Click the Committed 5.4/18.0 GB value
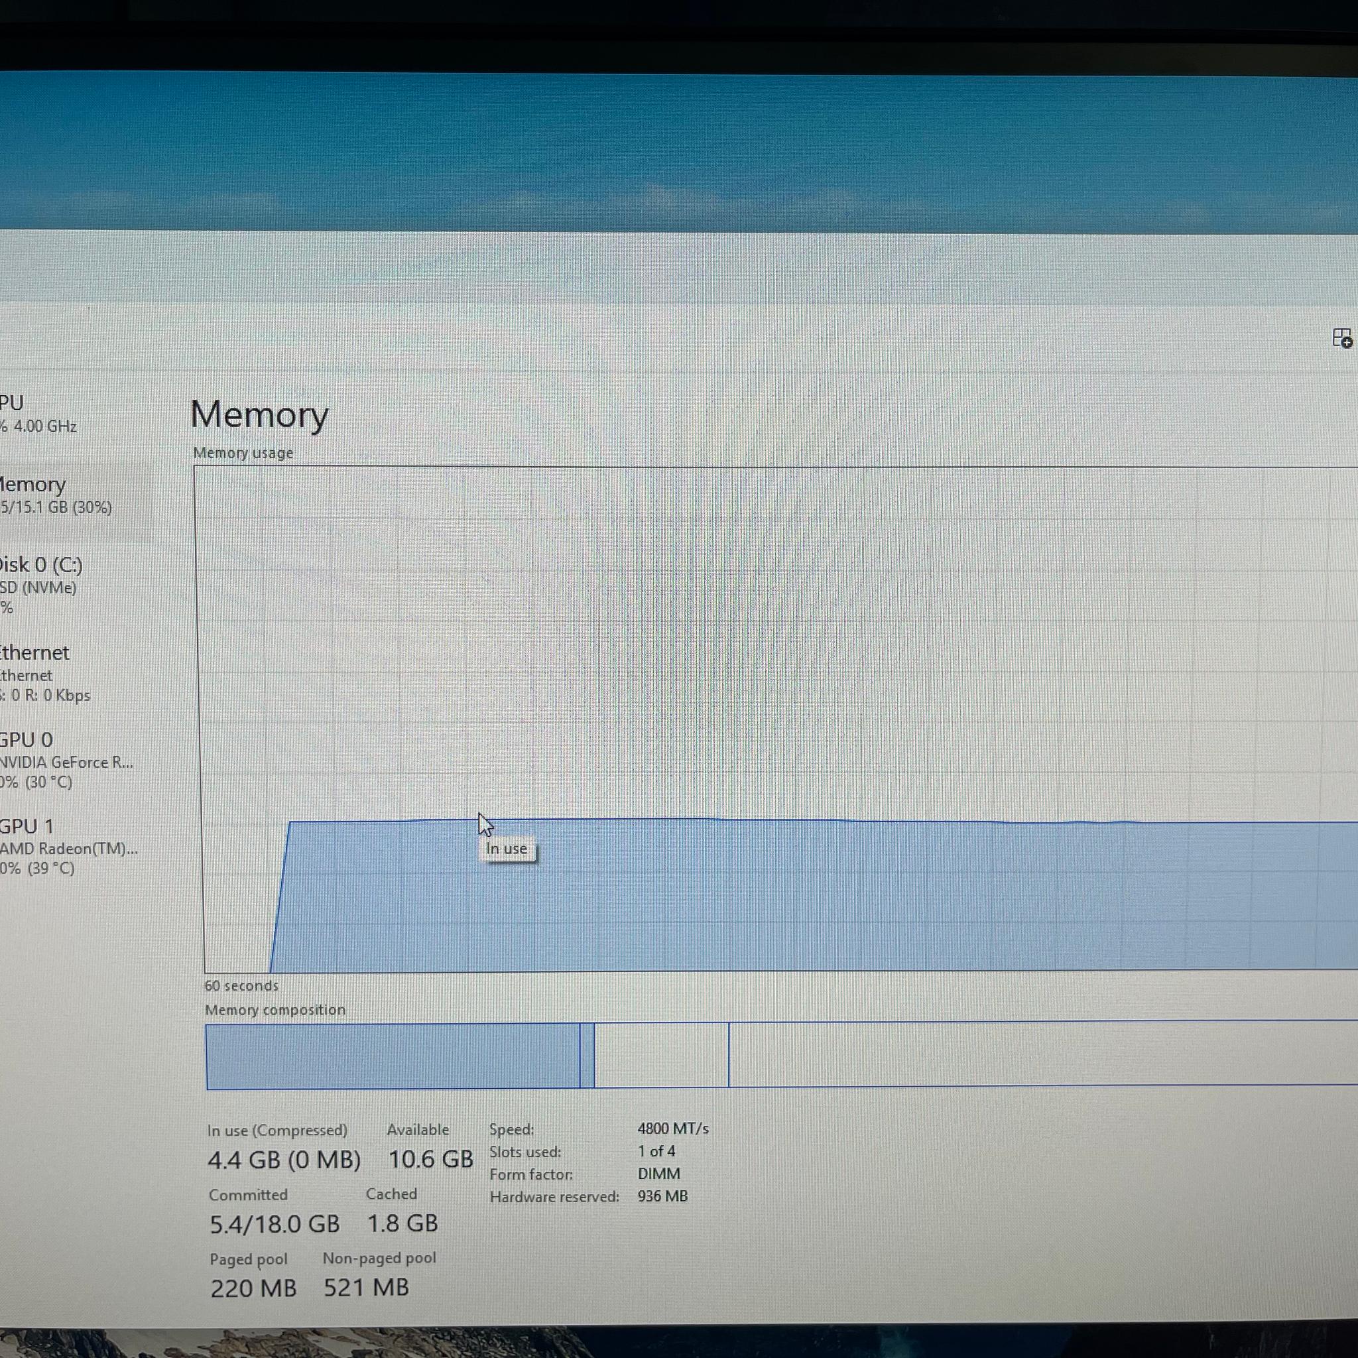The height and width of the screenshot is (1358, 1358). pos(275,1224)
